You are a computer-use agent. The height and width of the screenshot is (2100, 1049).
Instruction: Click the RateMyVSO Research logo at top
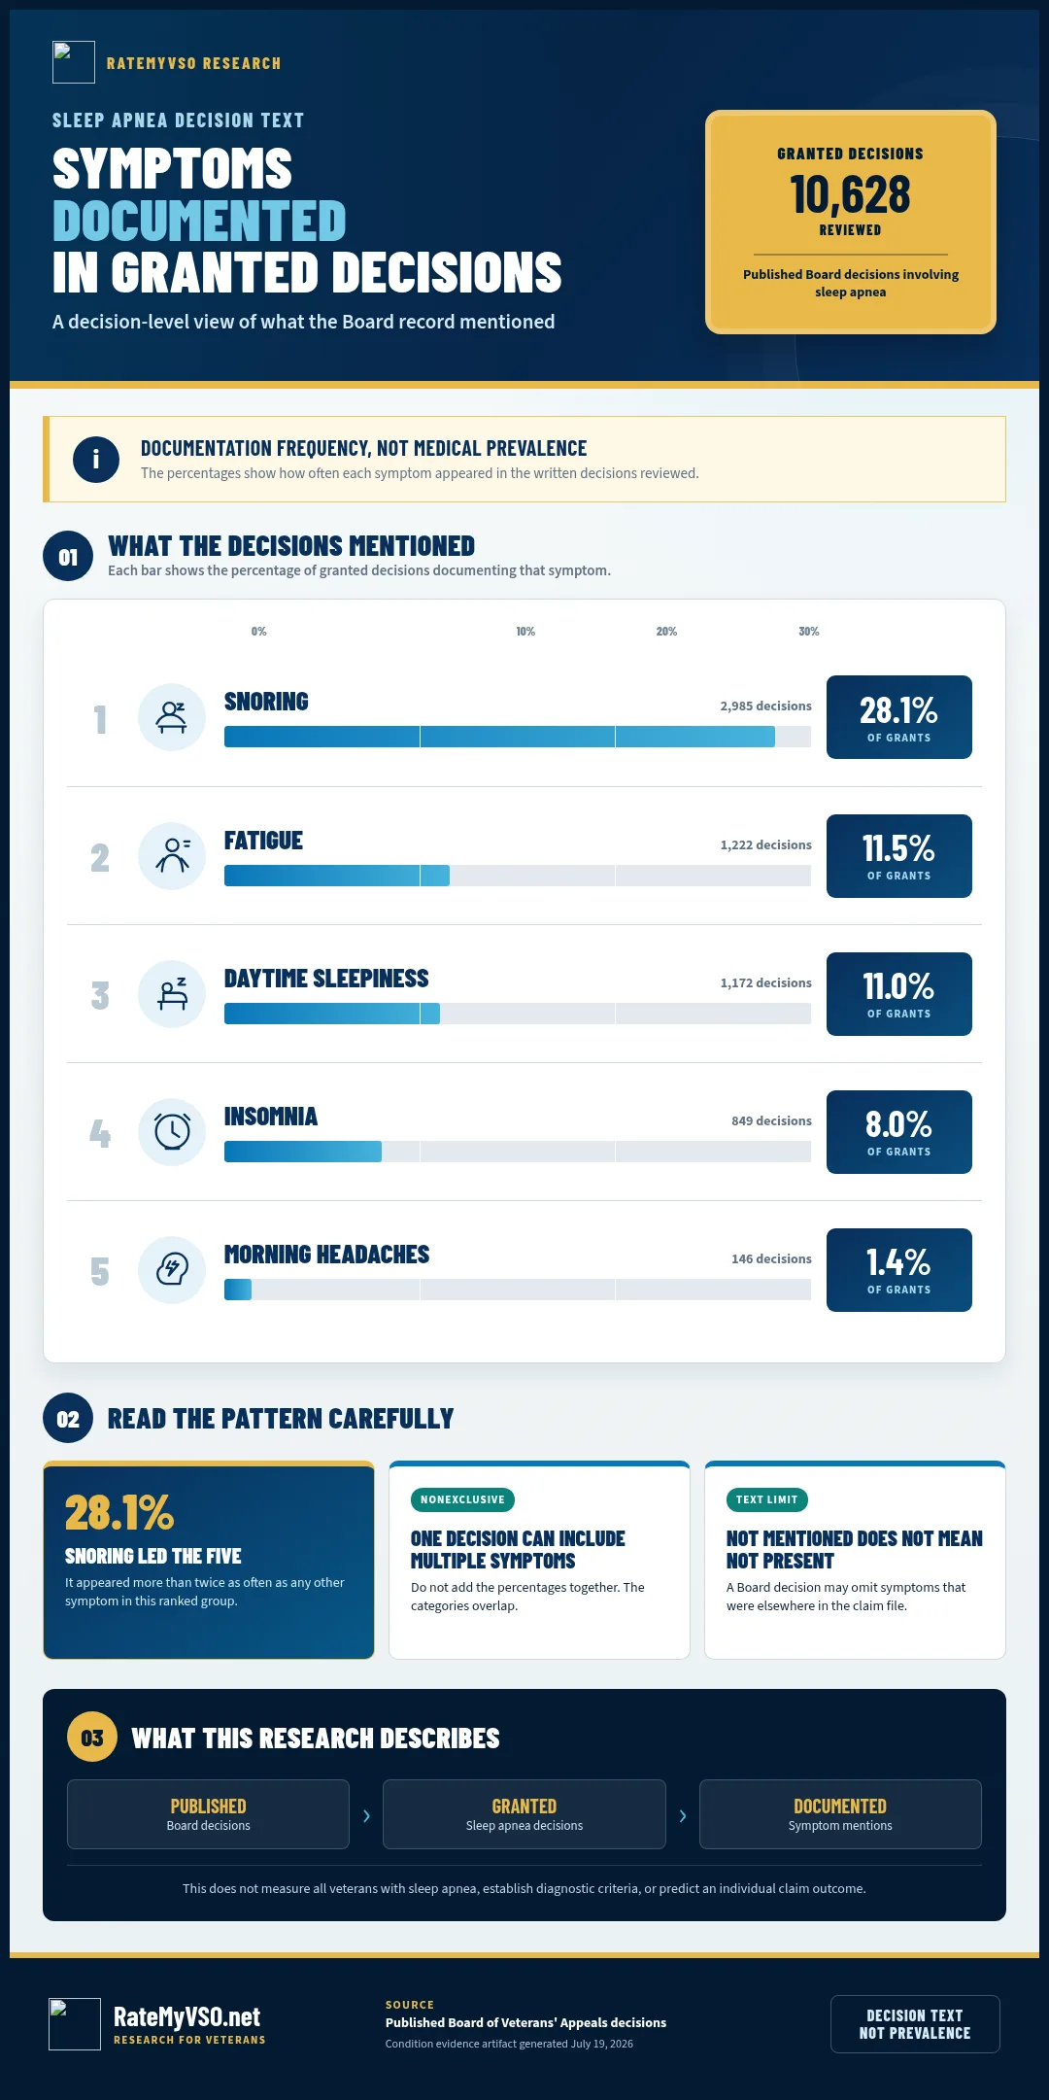point(74,62)
